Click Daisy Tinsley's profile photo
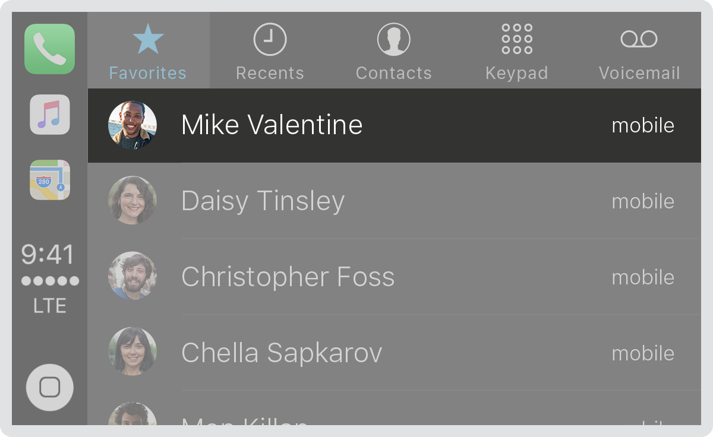 (132, 201)
